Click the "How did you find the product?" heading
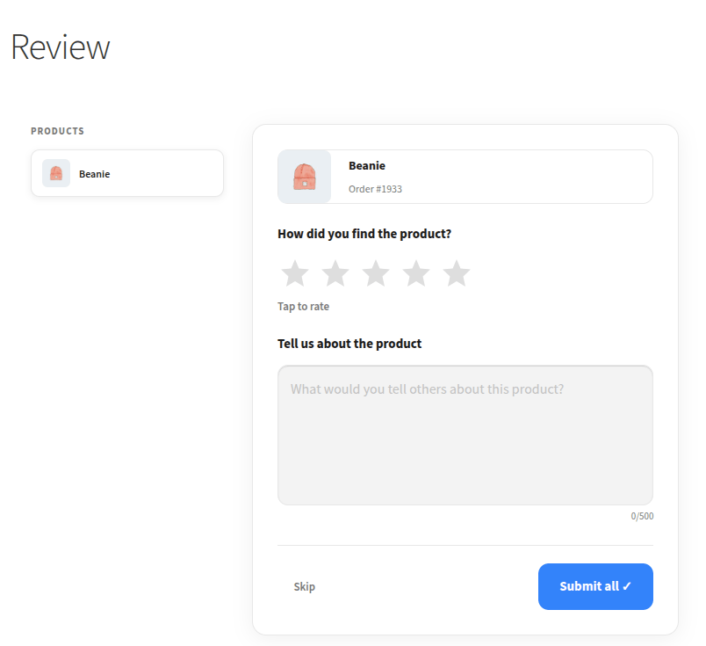This screenshot has width=706, height=646. click(364, 234)
